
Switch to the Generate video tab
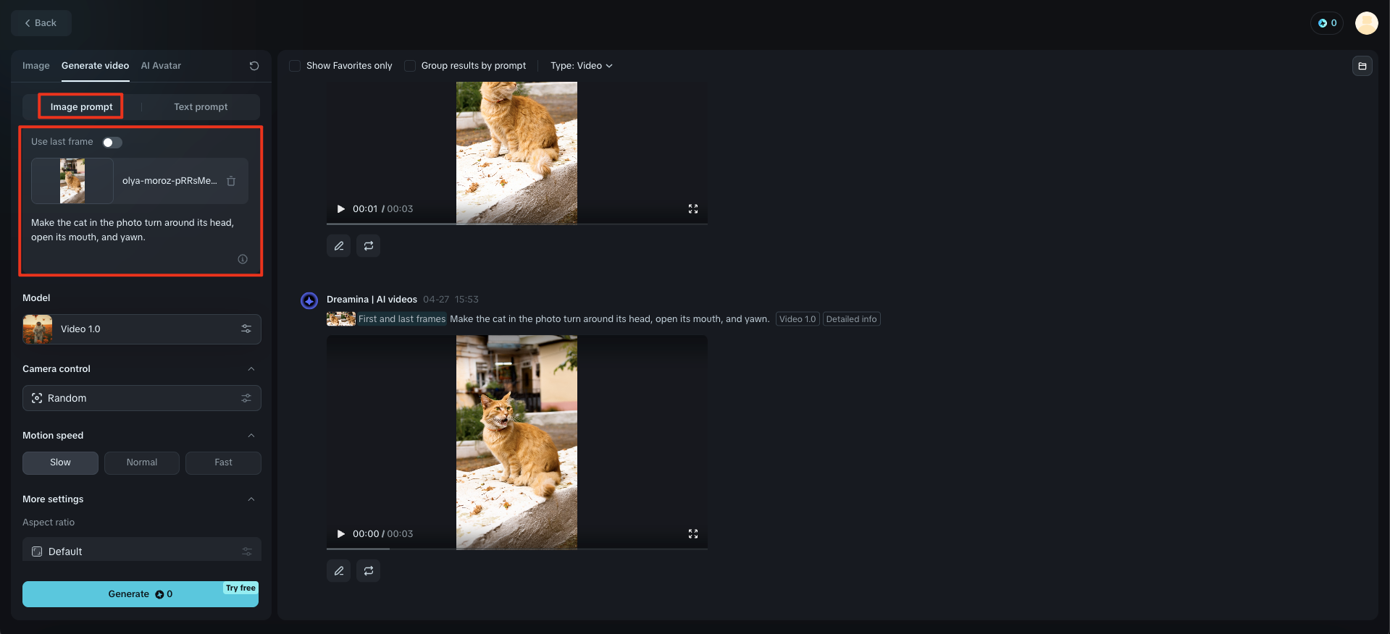click(x=96, y=66)
